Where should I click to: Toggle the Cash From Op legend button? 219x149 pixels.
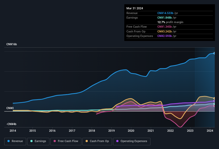pos(97,141)
